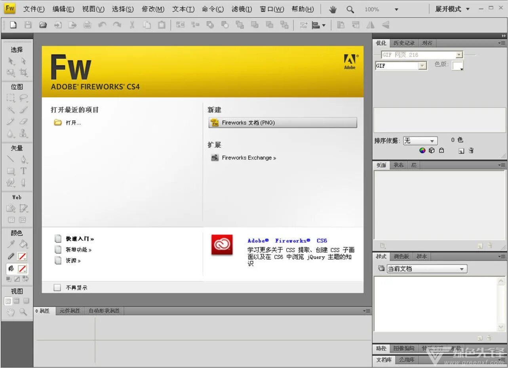Screen dimensions: 508x368
Task: Click the trash icon in Optimize panel
Action: (471, 151)
